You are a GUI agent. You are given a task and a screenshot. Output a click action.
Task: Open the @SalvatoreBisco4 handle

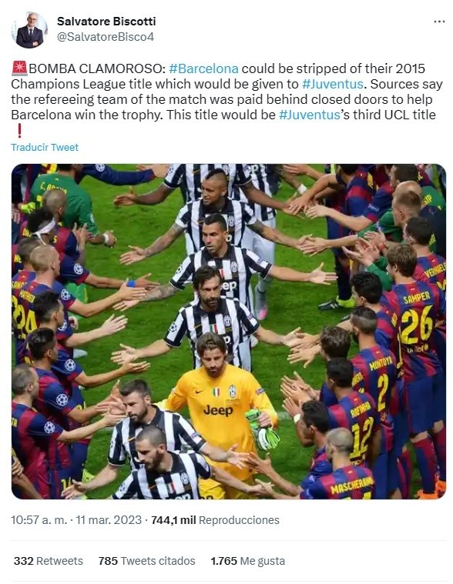(x=106, y=37)
